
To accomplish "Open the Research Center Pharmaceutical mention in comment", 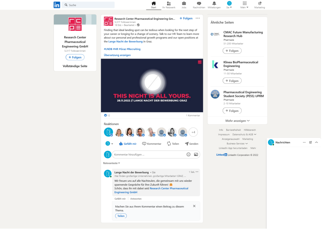I will (x=151, y=190).
